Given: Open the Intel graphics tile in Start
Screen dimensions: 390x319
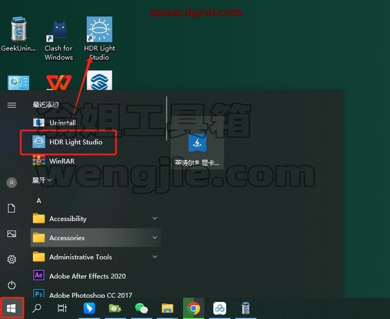Looking at the screenshot, I should pos(197,150).
